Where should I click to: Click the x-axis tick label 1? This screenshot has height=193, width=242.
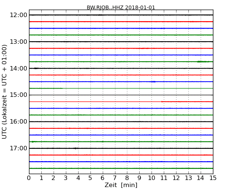click(x=41, y=178)
